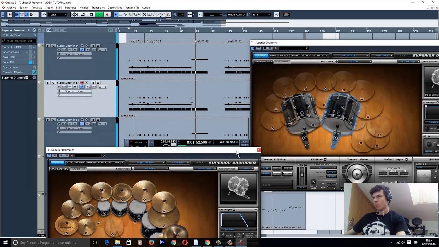The image size is (439, 247).
Task: Open the Mixer tab in window 8 Superior Drummer
Action: tap(69, 163)
